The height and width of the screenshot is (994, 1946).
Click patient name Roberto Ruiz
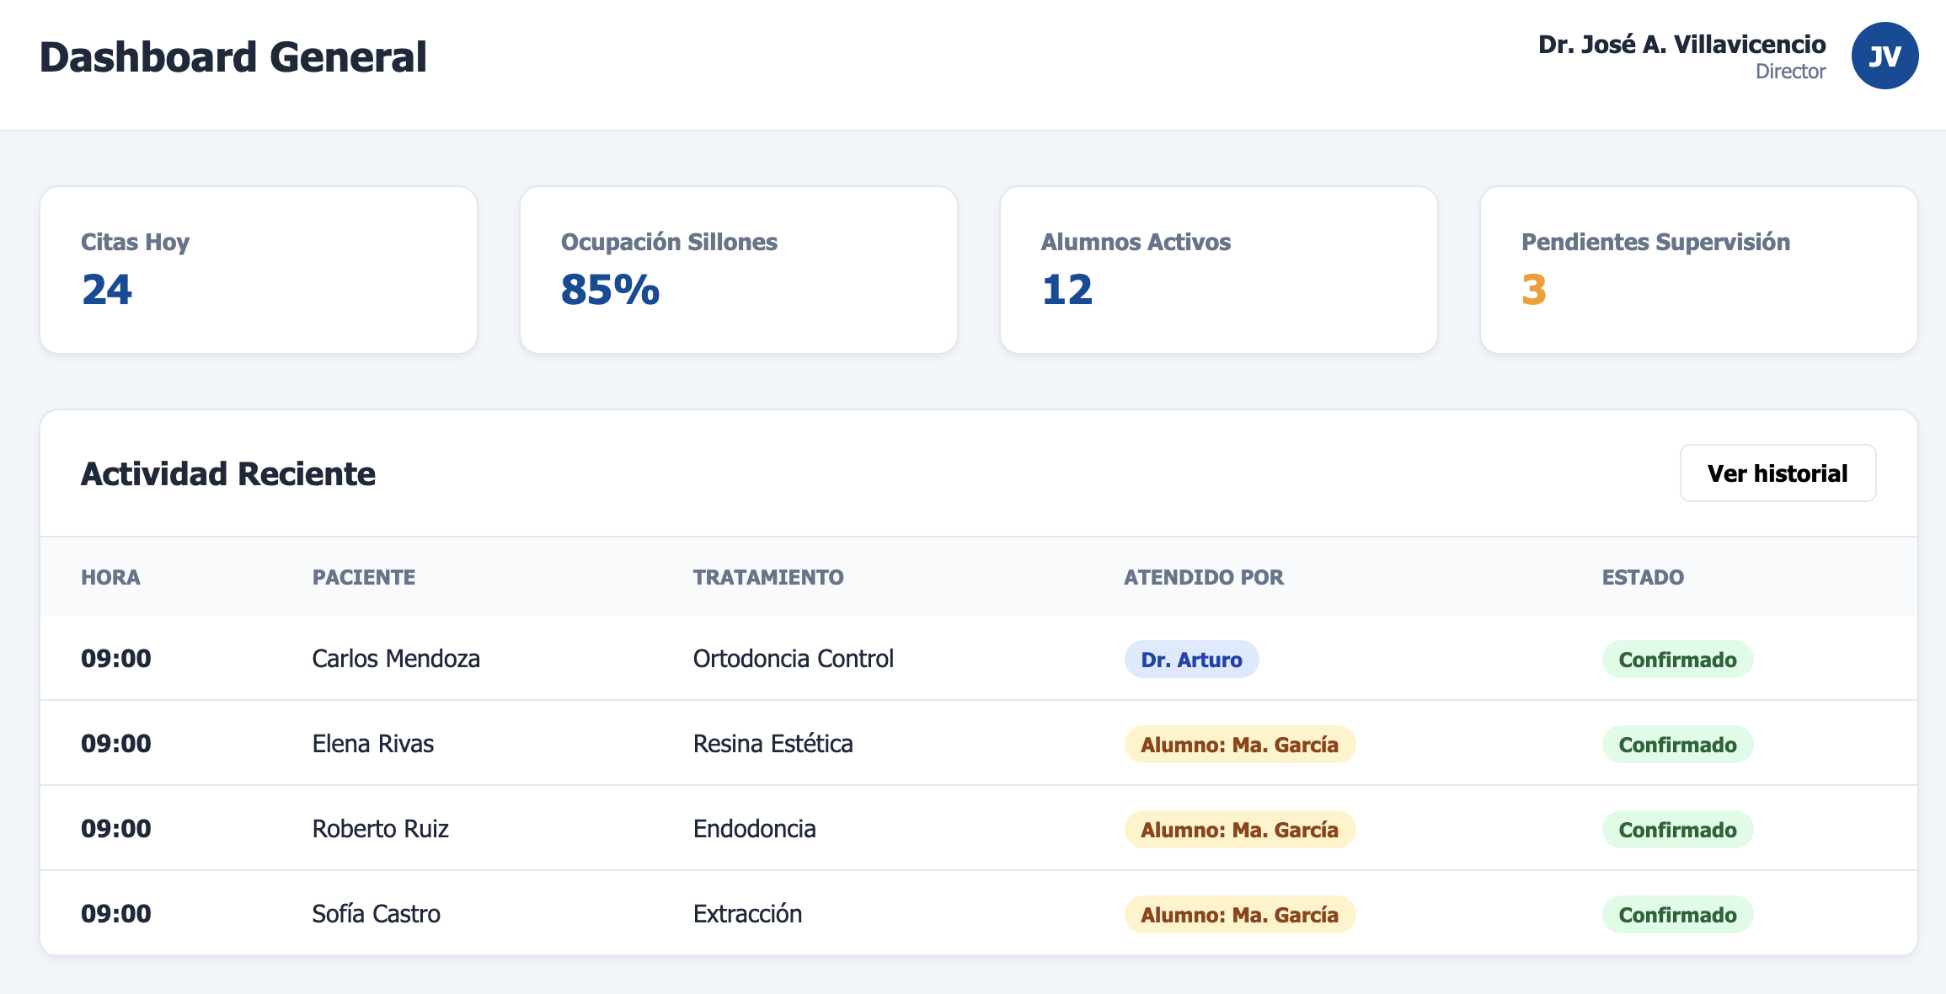point(380,829)
